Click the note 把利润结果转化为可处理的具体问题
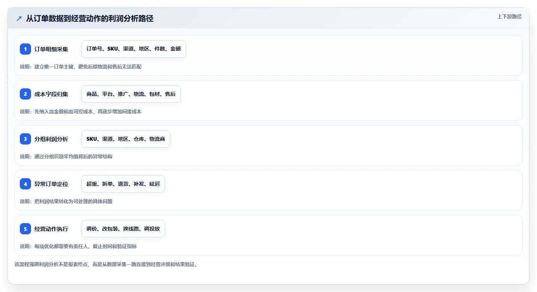The width and height of the screenshot is (537, 292). (x=66, y=201)
